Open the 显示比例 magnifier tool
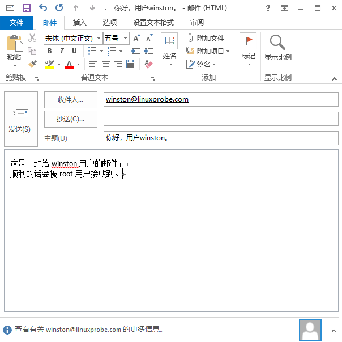 coord(277,48)
